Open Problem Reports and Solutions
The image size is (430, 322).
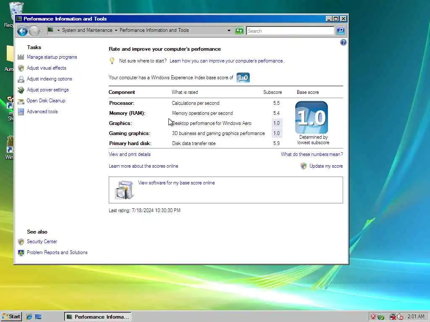pos(57,252)
